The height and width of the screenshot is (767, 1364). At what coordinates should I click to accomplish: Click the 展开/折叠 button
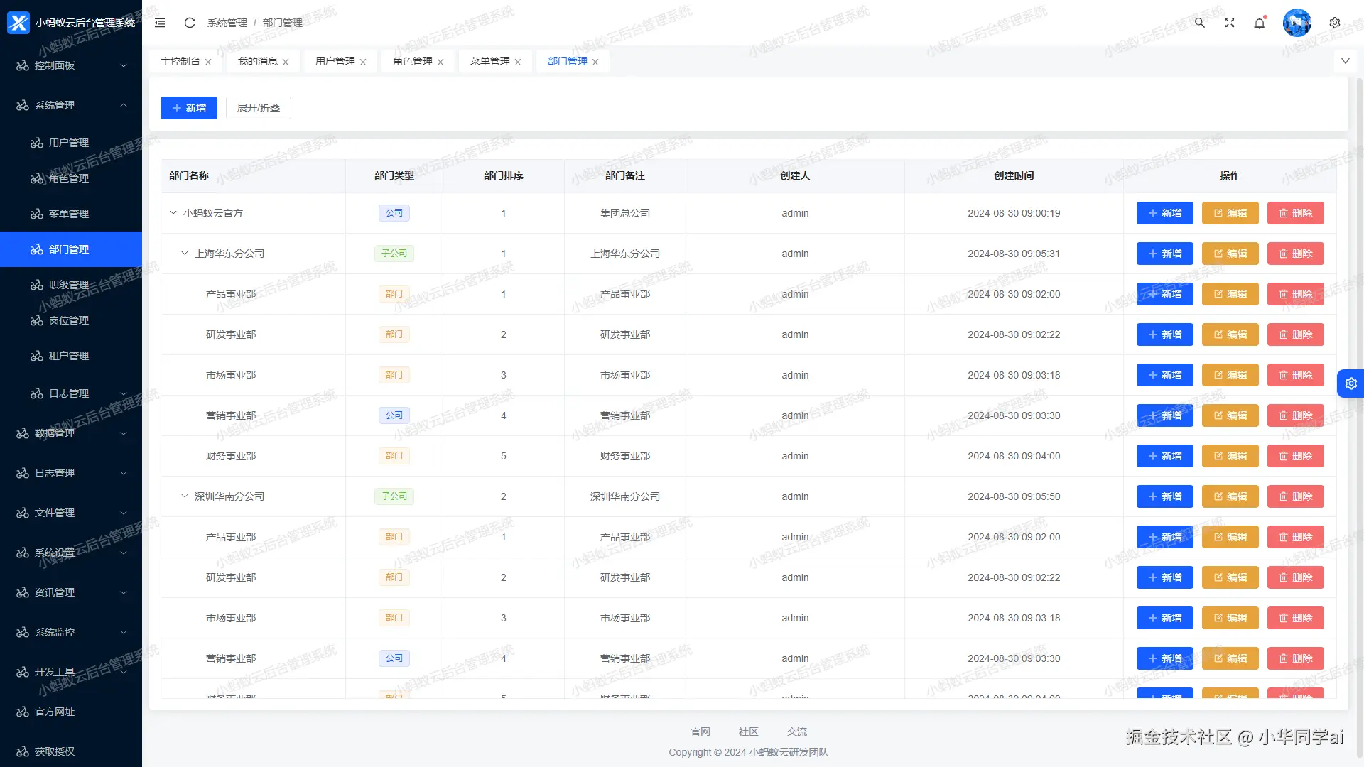259,108
